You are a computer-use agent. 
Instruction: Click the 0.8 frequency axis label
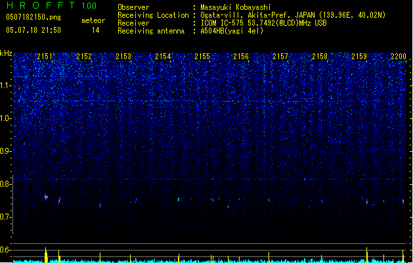(6, 184)
